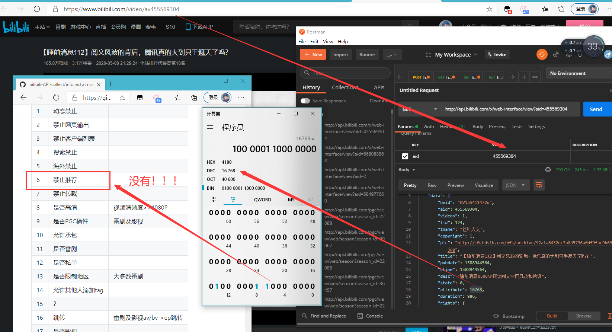Open the No Environment dropdown
The height and width of the screenshot is (332, 612).
(579, 73)
